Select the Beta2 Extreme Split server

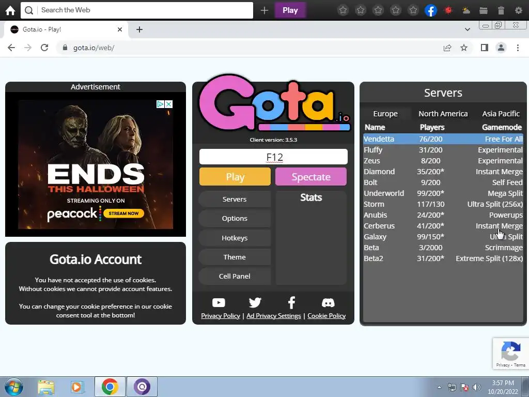pyautogui.click(x=443, y=258)
